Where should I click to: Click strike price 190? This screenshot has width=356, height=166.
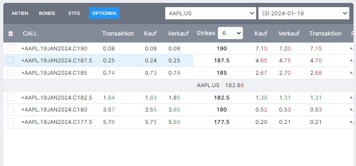[x=221, y=48]
